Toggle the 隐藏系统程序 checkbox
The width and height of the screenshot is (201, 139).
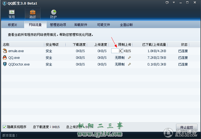point(4,127)
